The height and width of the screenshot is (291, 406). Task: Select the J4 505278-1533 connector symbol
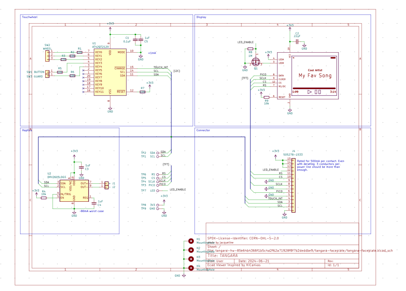pyautogui.click(x=293, y=185)
